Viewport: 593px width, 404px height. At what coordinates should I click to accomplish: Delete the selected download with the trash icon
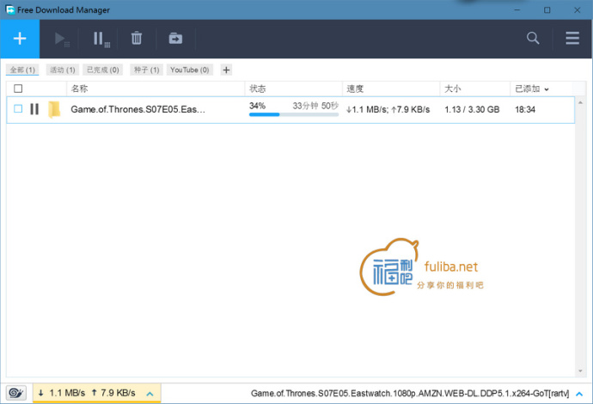click(137, 39)
